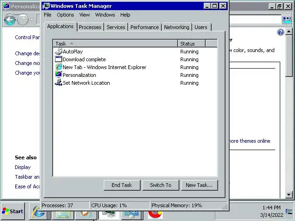Maximize the Task Manager window
This screenshot has width=295, height=221.
214,6
